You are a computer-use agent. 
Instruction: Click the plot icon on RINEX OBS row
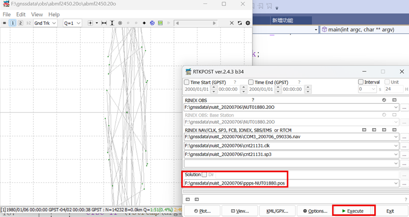[384, 100]
